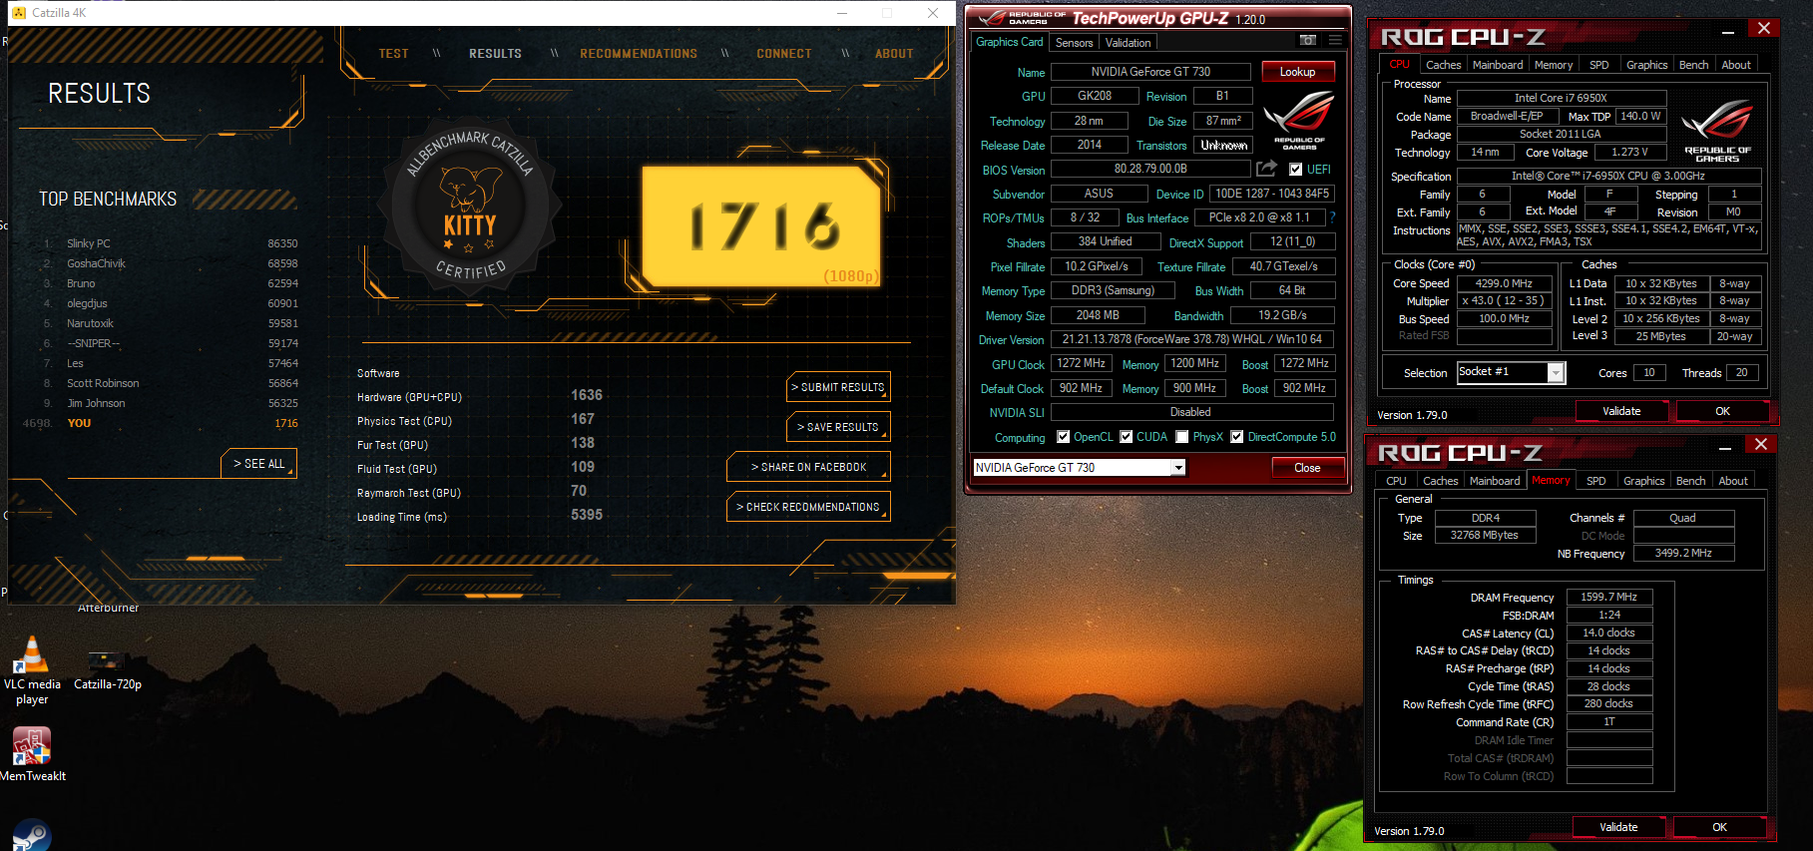Select the YOU row scoring 1716
The image size is (1813, 851).
[160, 423]
